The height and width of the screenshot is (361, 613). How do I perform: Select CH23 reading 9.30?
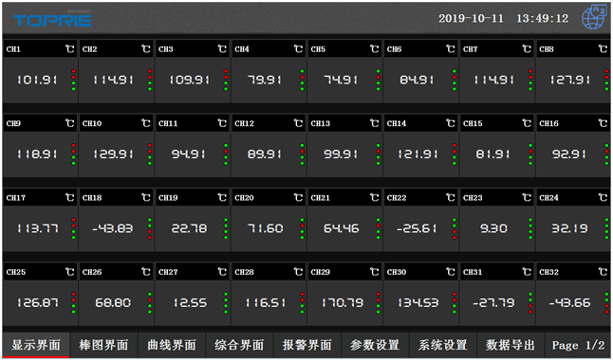pyautogui.click(x=493, y=228)
